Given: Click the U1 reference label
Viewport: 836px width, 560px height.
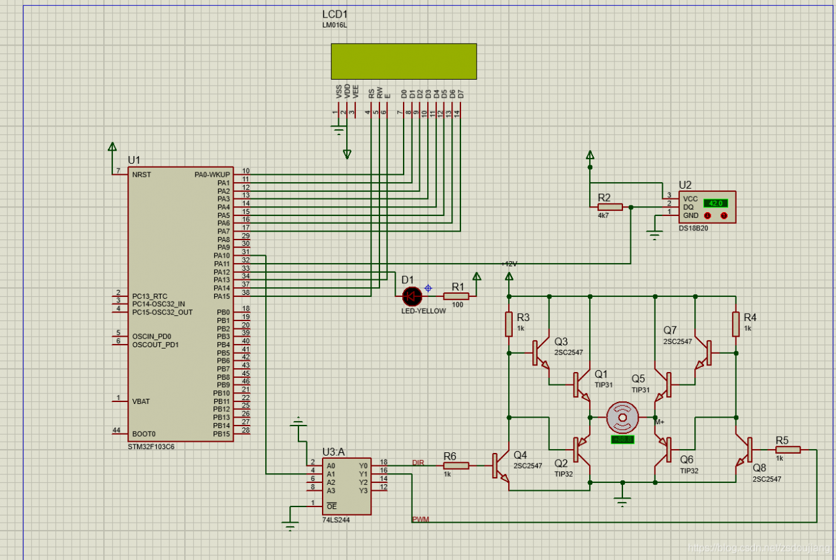Looking at the screenshot, I should 134,160.
